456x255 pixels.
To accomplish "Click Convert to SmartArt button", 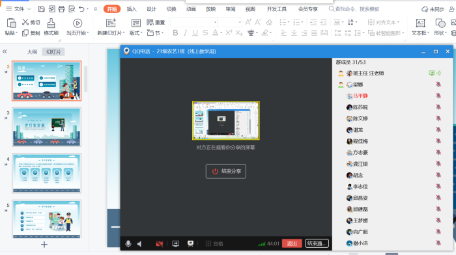I will pyautogui.click(x=386, y=33).
